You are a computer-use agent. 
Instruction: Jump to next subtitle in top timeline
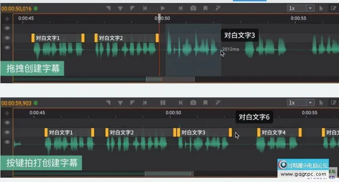click(x=181, y=8)
